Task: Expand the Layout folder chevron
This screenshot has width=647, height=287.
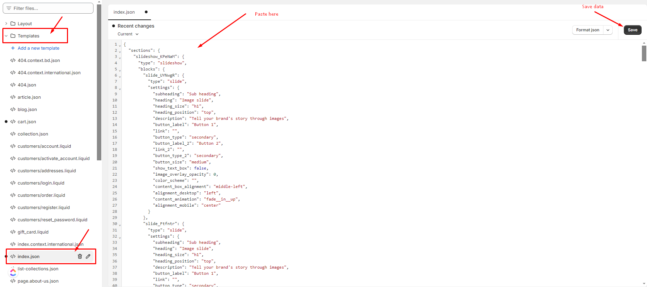Action: 6,23
